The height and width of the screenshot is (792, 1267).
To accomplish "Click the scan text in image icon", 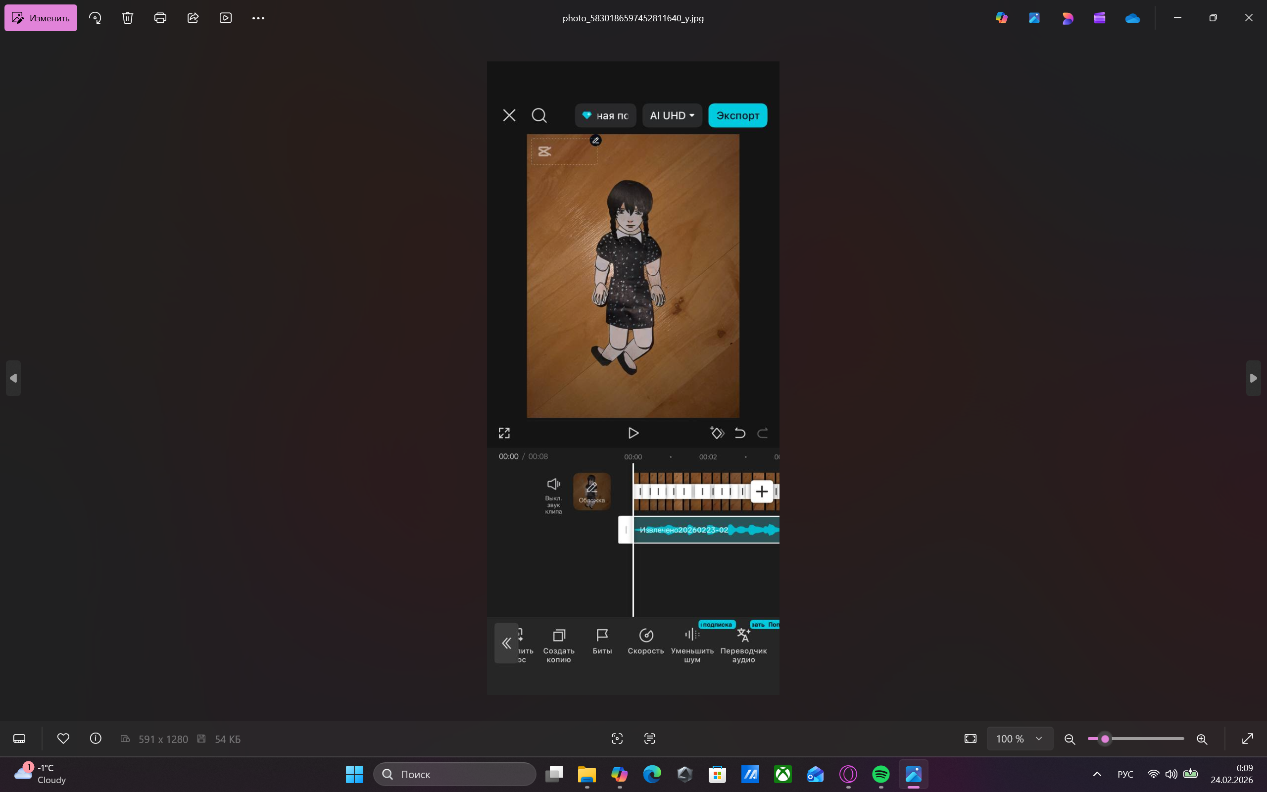I will 650,739.
